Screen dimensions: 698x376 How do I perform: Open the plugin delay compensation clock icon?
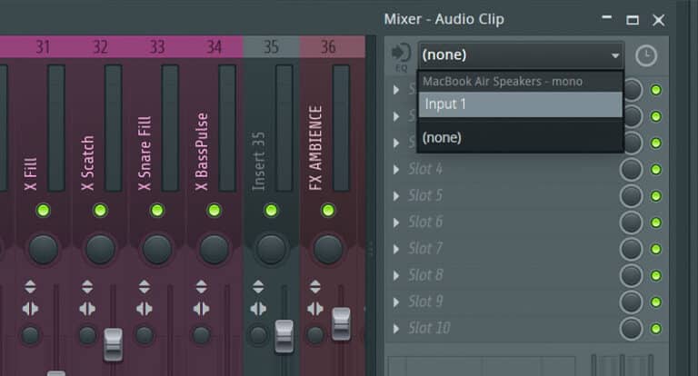[x=646, y=55]
